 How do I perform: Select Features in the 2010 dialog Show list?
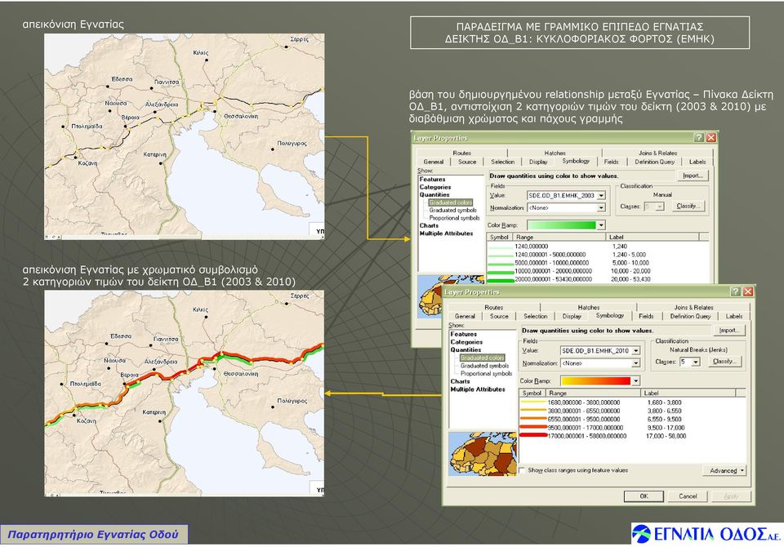click(x=464, y=334)
